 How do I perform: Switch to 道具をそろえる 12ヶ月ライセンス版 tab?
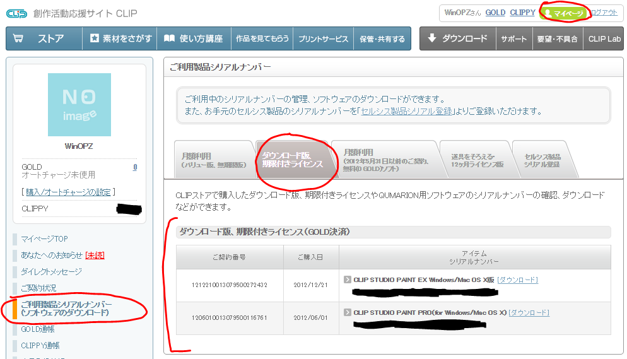tap(477, 160)
